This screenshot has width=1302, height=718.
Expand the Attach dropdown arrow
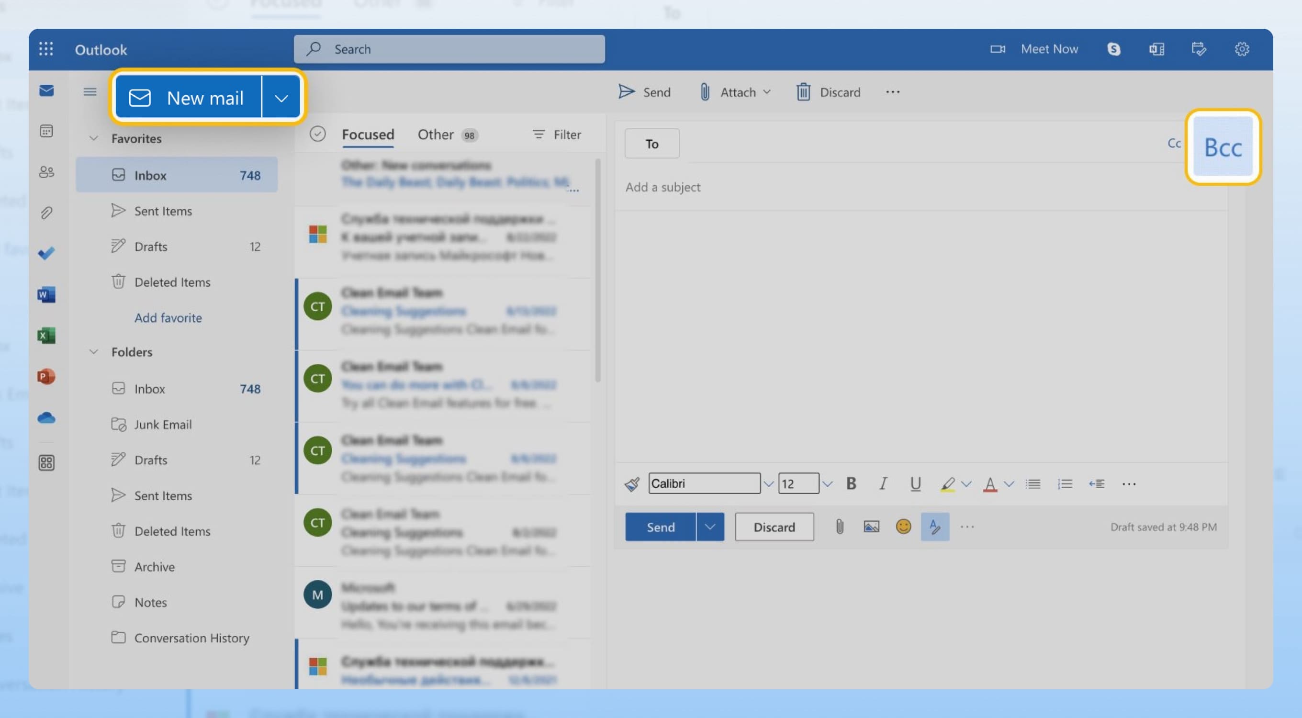coord(766,92)
